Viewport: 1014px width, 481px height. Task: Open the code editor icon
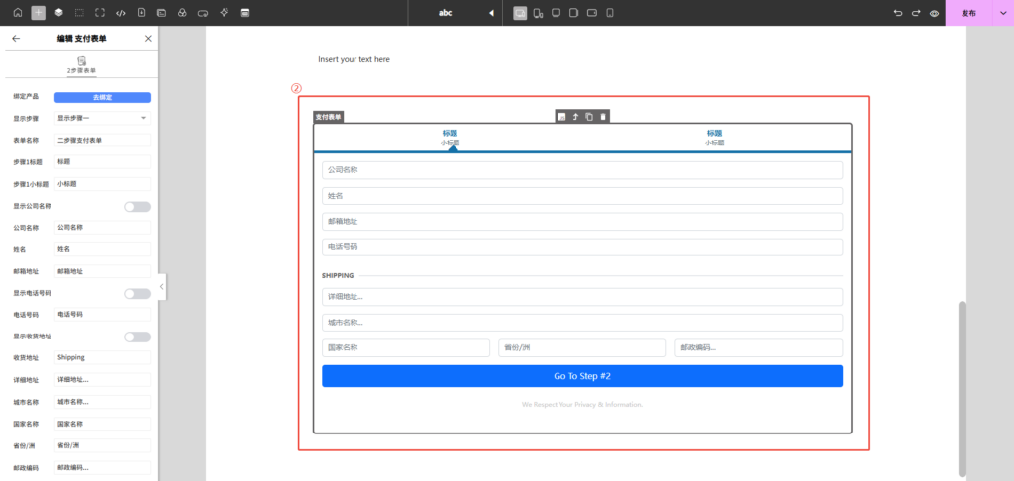click(x=121, y=13)
